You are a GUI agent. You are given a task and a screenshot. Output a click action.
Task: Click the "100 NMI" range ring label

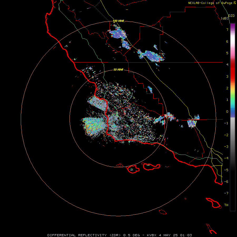[118, 21]
